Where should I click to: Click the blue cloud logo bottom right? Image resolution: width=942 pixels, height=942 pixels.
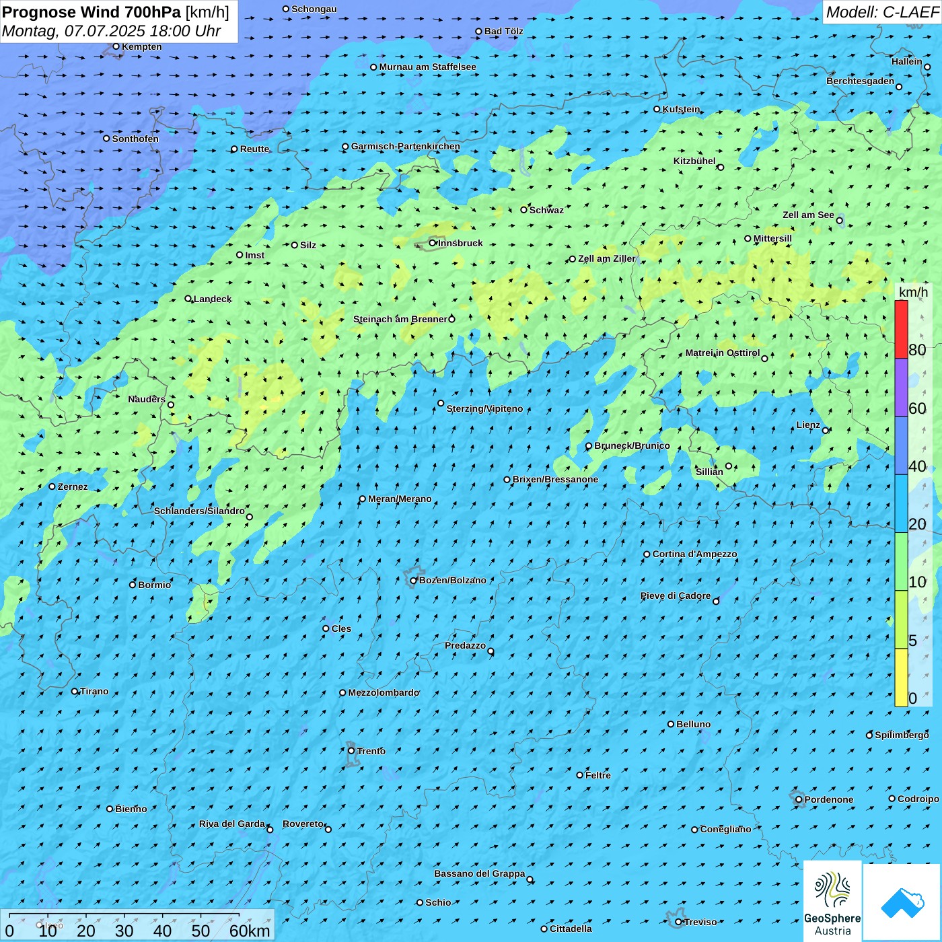pyautogui.click(x=902, y=902)
